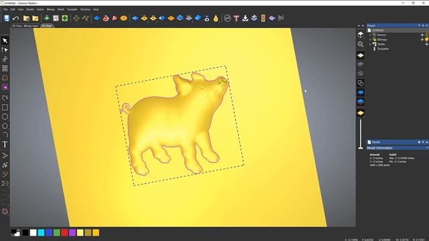
Task: Select the Create Rectangle tool
Action: 5,107
